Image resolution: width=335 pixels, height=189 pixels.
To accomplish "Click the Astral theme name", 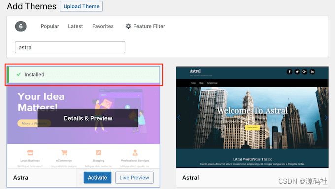I will point(190,178).
